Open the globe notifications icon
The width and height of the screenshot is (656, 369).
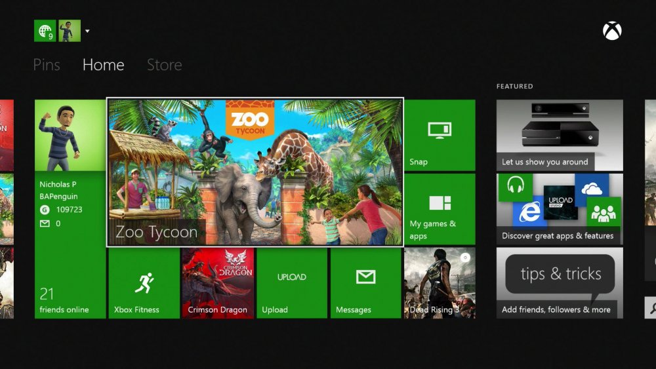pyautogui.click(x=45, y=31)
